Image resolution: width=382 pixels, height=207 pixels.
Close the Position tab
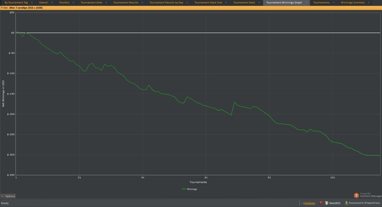pos(74,3)
